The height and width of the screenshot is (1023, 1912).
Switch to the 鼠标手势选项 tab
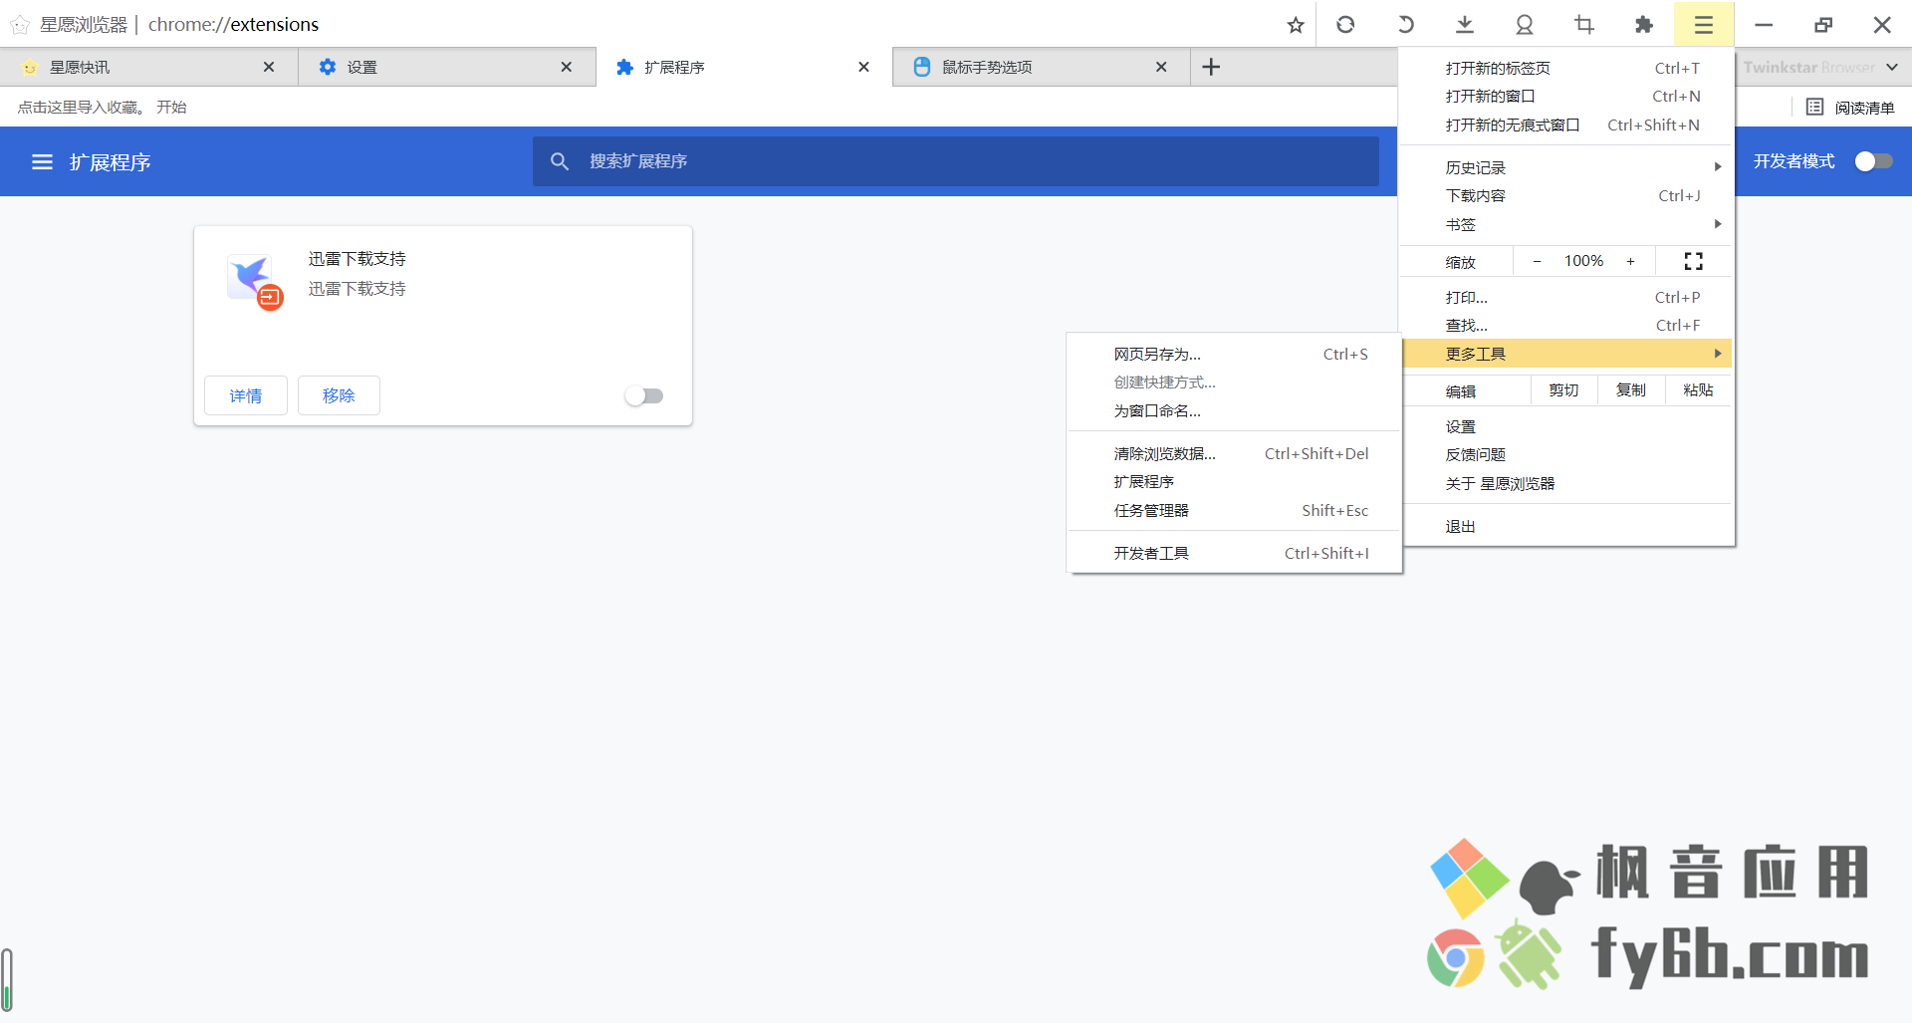(1041, 67)
